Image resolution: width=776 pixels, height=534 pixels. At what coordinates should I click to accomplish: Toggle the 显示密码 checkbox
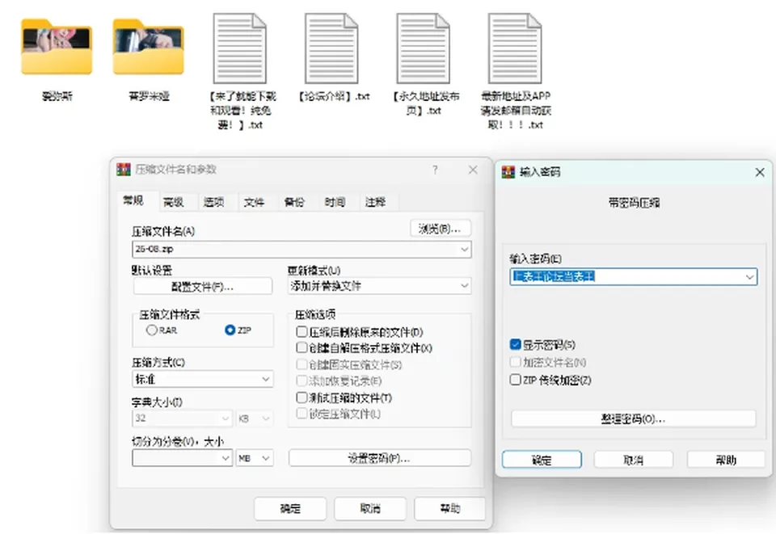coord(515,344)
